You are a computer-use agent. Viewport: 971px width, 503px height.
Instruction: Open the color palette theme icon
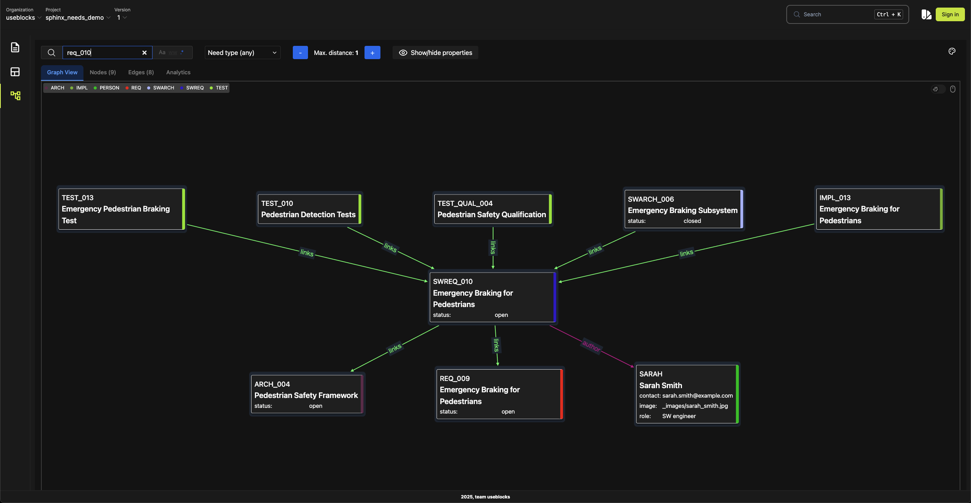[x=952, y=51]
